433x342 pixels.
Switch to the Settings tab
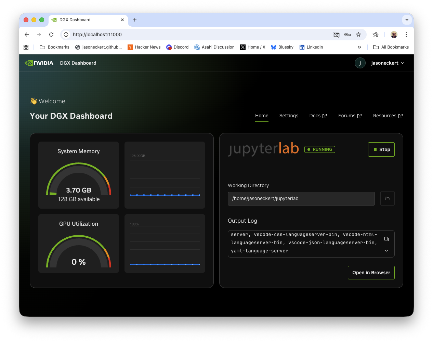[289, 116]
